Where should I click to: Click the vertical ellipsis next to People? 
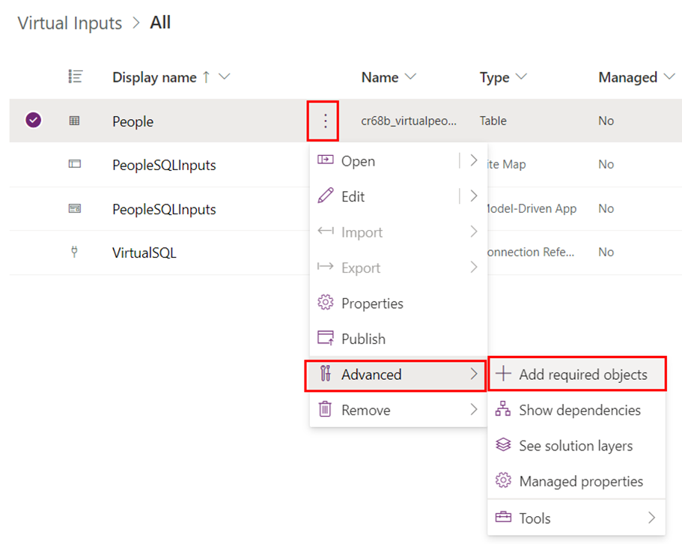[325, 121]
